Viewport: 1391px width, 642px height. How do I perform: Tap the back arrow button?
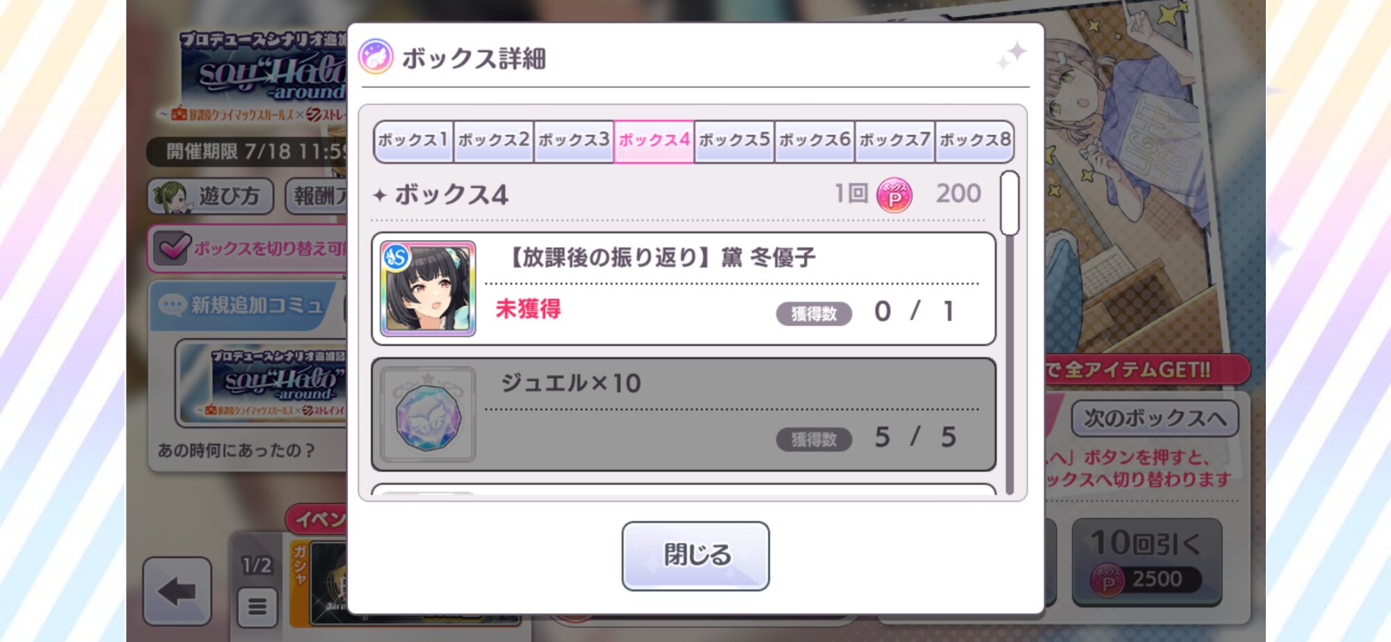[x=177, y=591]
